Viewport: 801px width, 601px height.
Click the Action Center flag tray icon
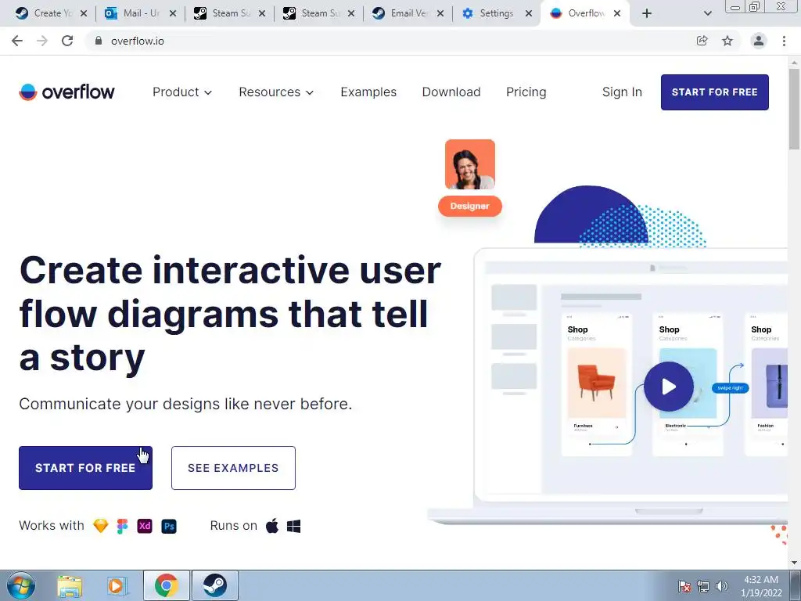coord(684,586)
